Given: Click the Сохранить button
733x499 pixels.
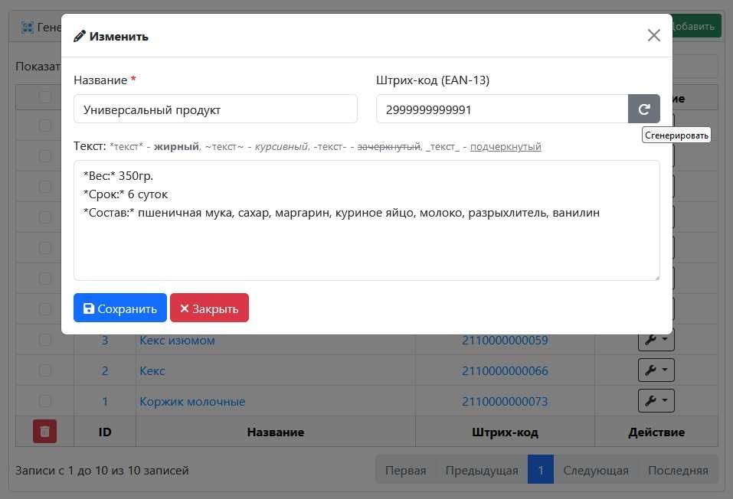Looking at the screenshot, I should tap(120, 308).
